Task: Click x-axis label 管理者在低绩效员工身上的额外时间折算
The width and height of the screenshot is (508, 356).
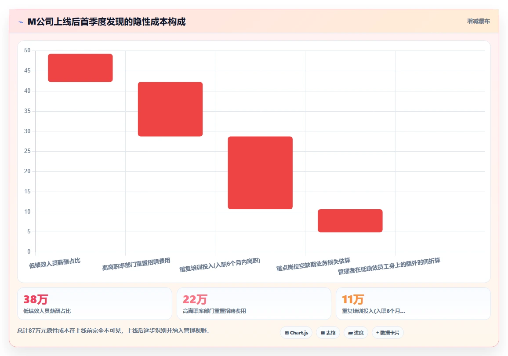Action: (389, 266)
